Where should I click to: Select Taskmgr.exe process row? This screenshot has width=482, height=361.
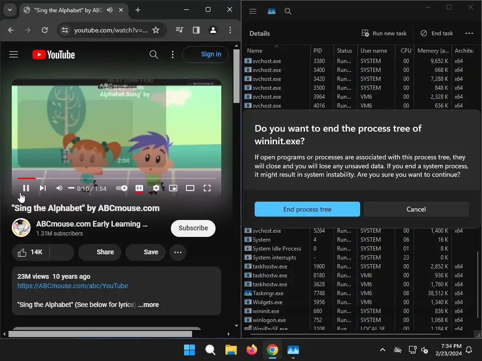pyautogui.click(x=360, y=293)
